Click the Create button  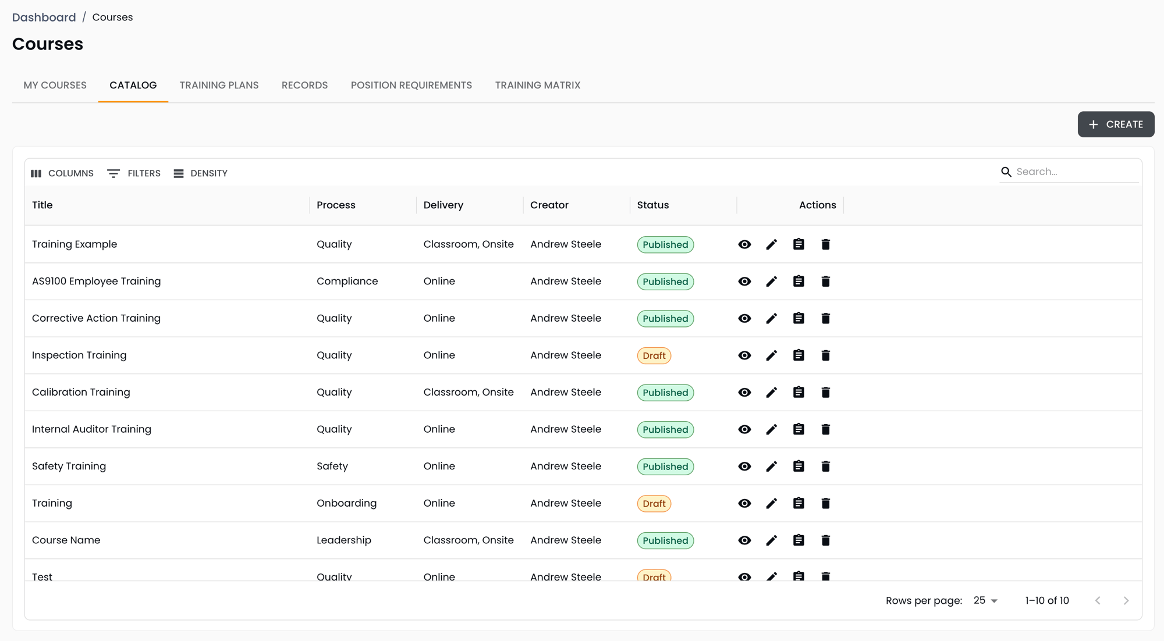tap(1116, 124)
